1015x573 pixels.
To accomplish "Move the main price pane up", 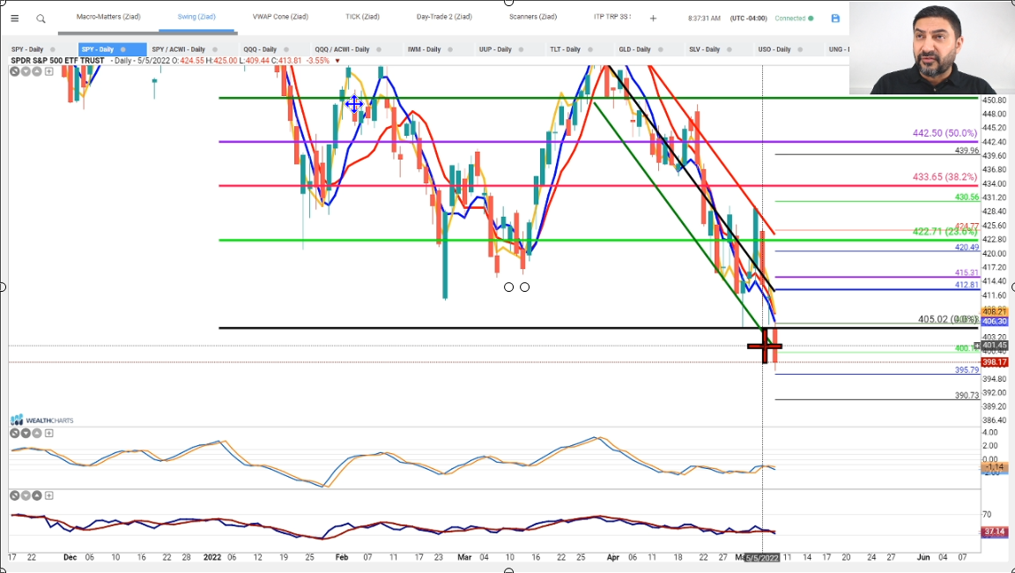I will click(x=37, y=71).
